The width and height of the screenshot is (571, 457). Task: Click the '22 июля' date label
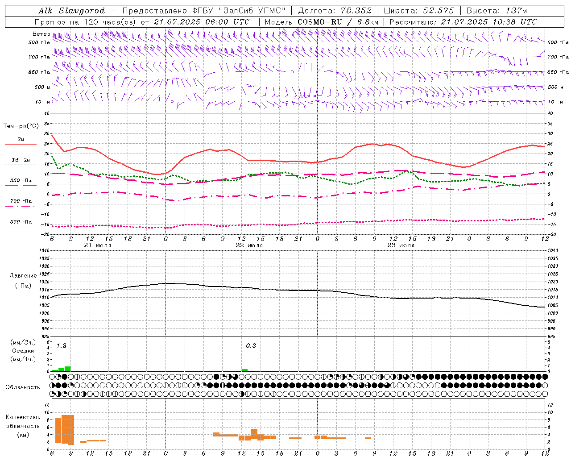(249, 245)
